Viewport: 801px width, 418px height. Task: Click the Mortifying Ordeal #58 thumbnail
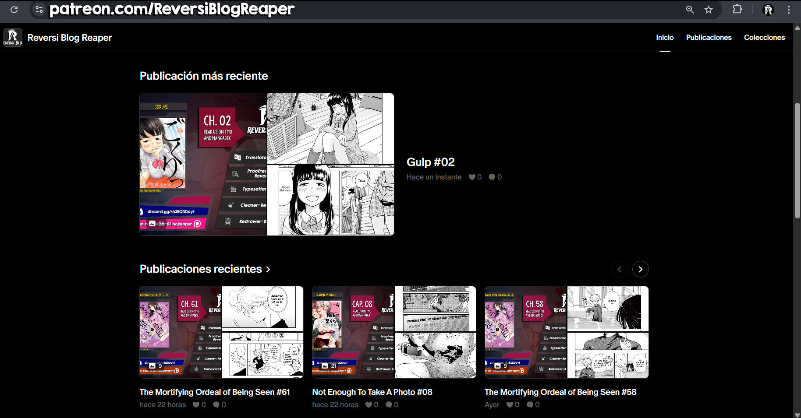(567, 332)
